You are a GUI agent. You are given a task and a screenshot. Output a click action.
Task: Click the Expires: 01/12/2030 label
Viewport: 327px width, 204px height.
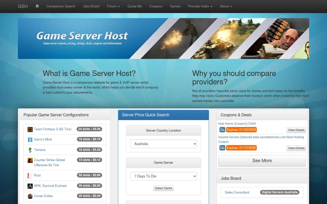pos(241,148)
